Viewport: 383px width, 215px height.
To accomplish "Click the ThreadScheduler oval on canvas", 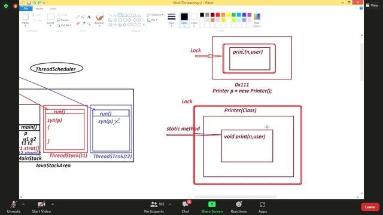I will pos(56,69).
